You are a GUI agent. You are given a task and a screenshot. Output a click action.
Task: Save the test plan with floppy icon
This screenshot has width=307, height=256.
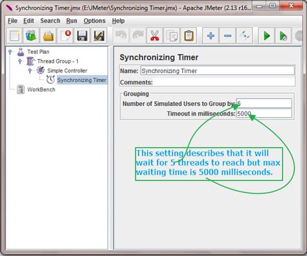[x=82, y=36]
